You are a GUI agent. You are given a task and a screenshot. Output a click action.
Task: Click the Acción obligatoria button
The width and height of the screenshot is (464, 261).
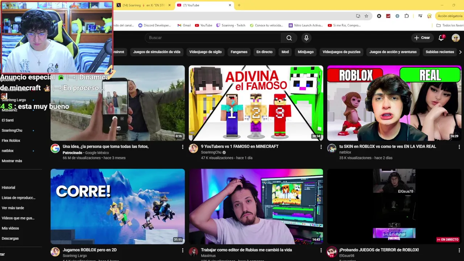(449, 16)
